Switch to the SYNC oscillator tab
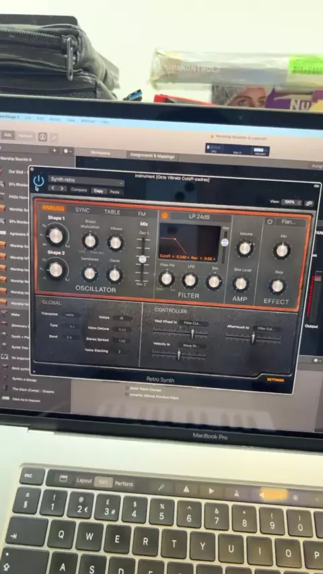Image resolution: width=323 pixels, height=574 pixels. pos(83,210)
